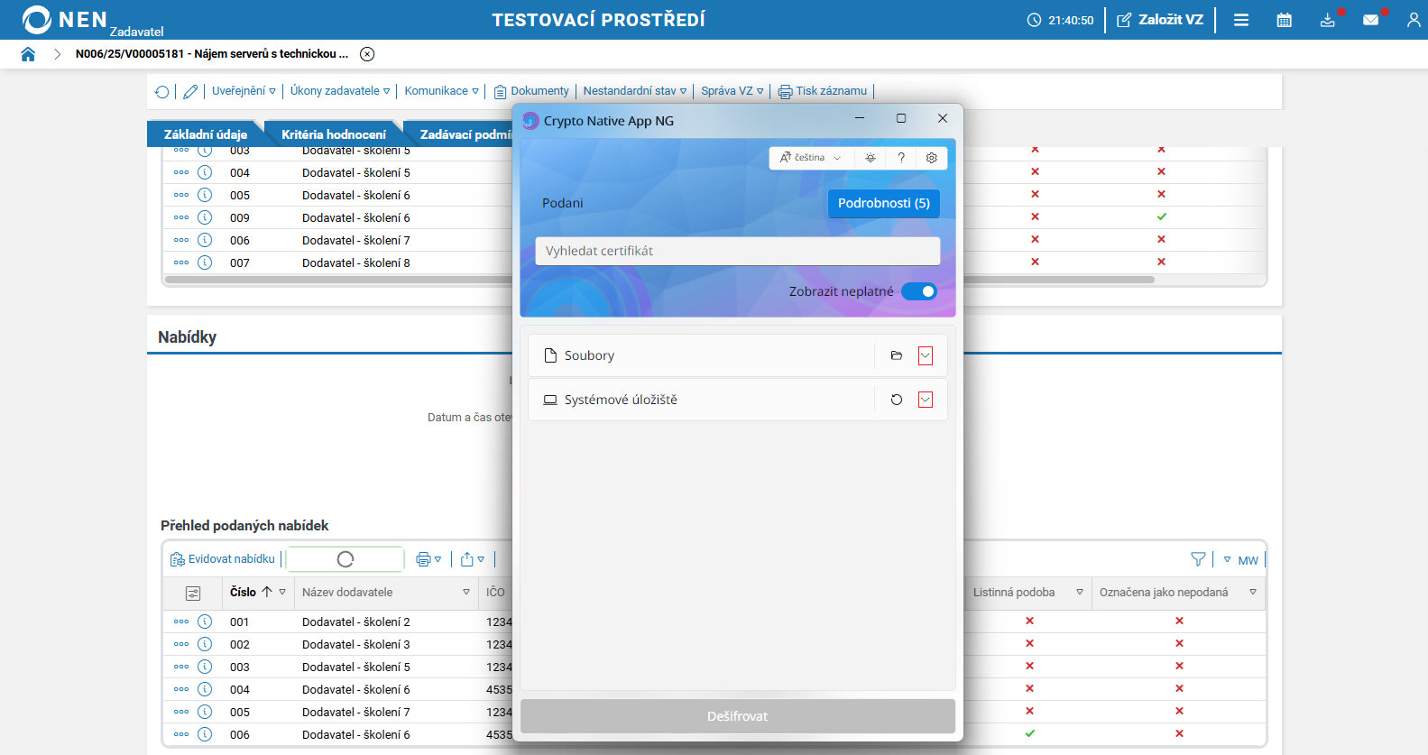The width and height of the screenshot is (1428, 755).
Task: Expand the Systémové úložiště section chevron
Action: (x=926, y=400)
